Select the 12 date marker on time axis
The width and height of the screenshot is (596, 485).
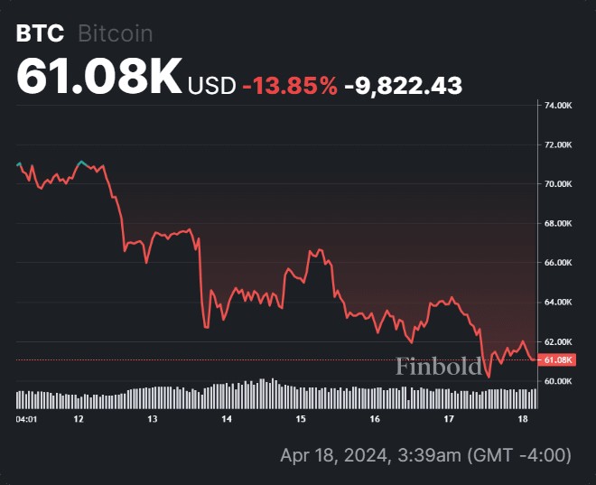79,419
